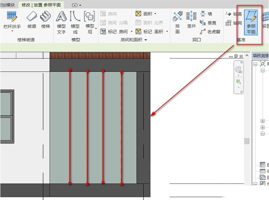Select the 标记面积 tag area tool
269x200 pixels.
pyautogui.click(x=149, y=31)
